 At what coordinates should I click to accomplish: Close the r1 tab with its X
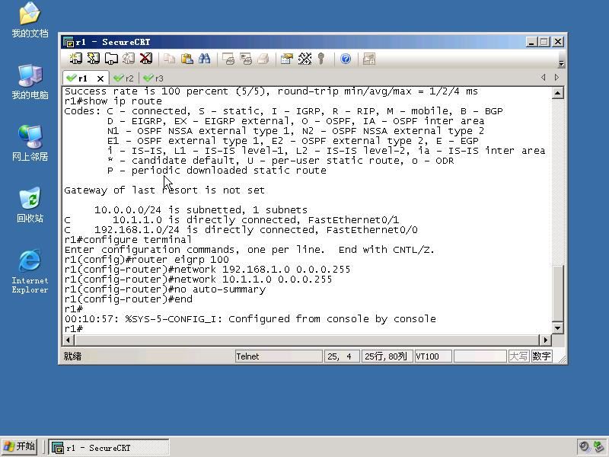coord(100,78)
